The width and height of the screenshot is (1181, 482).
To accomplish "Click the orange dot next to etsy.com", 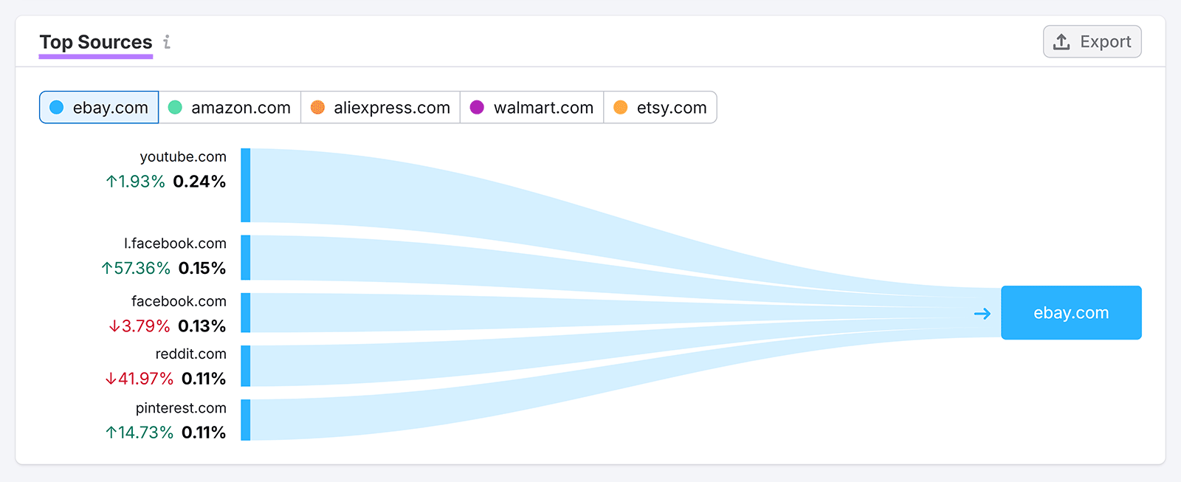I will (x=621, y=107).
